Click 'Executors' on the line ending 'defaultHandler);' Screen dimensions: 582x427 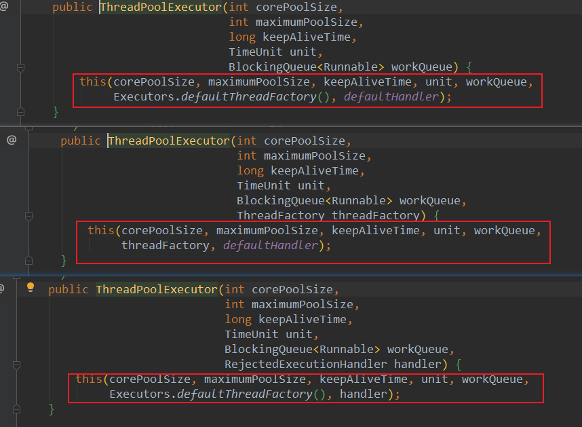(x=144, y=96)
